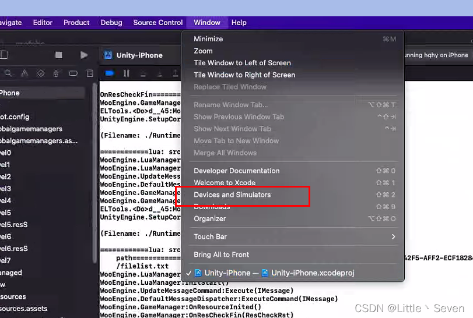Open the Editor menu
The image size is (473, 318).
pos(43,23)
